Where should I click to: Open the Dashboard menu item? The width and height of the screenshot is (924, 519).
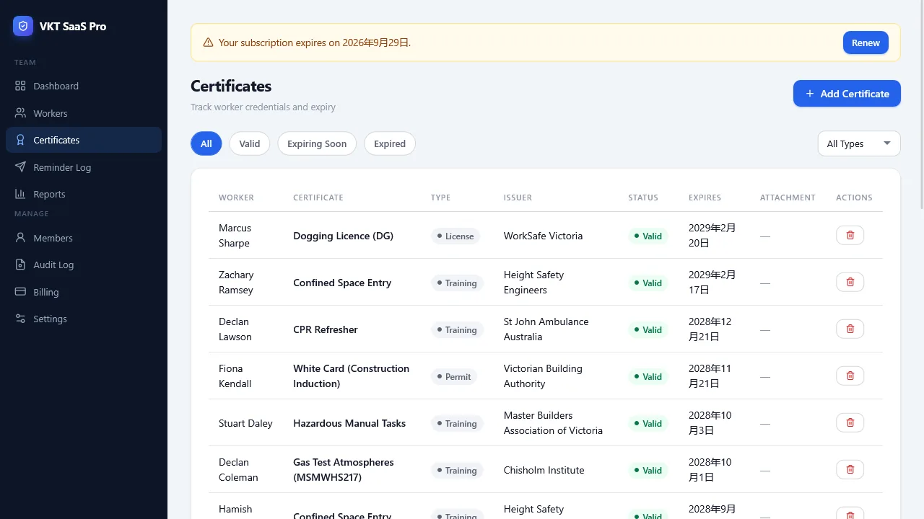(84, 86)
